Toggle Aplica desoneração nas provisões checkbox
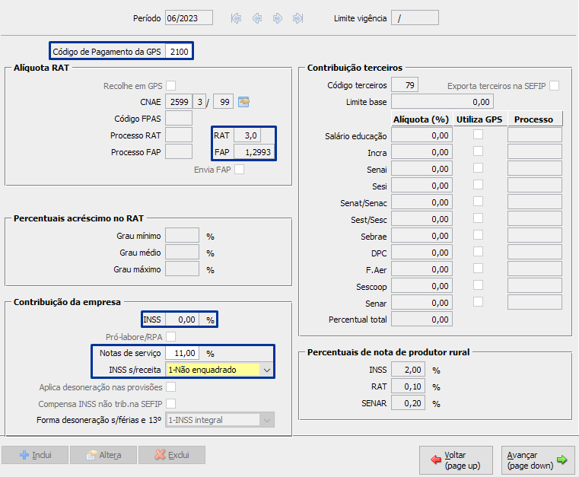The image size is (579, 477). coord(171,387)
